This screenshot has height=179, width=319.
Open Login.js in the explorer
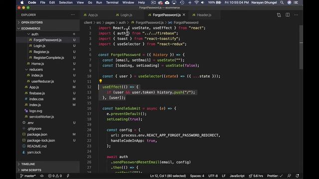(x=39, y=46)
